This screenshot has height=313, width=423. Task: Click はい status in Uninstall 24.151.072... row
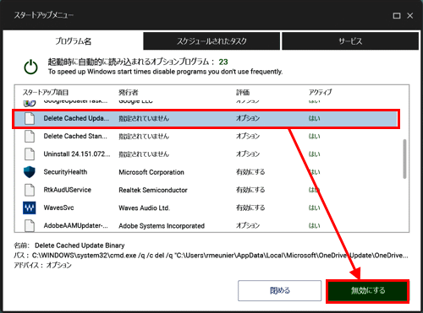coord(314,154)
